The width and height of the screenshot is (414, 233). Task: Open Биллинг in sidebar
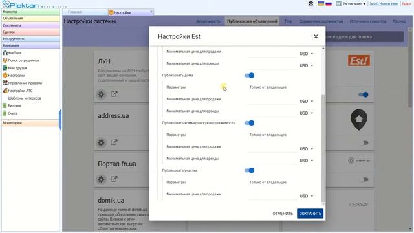[x=12, y=105]
